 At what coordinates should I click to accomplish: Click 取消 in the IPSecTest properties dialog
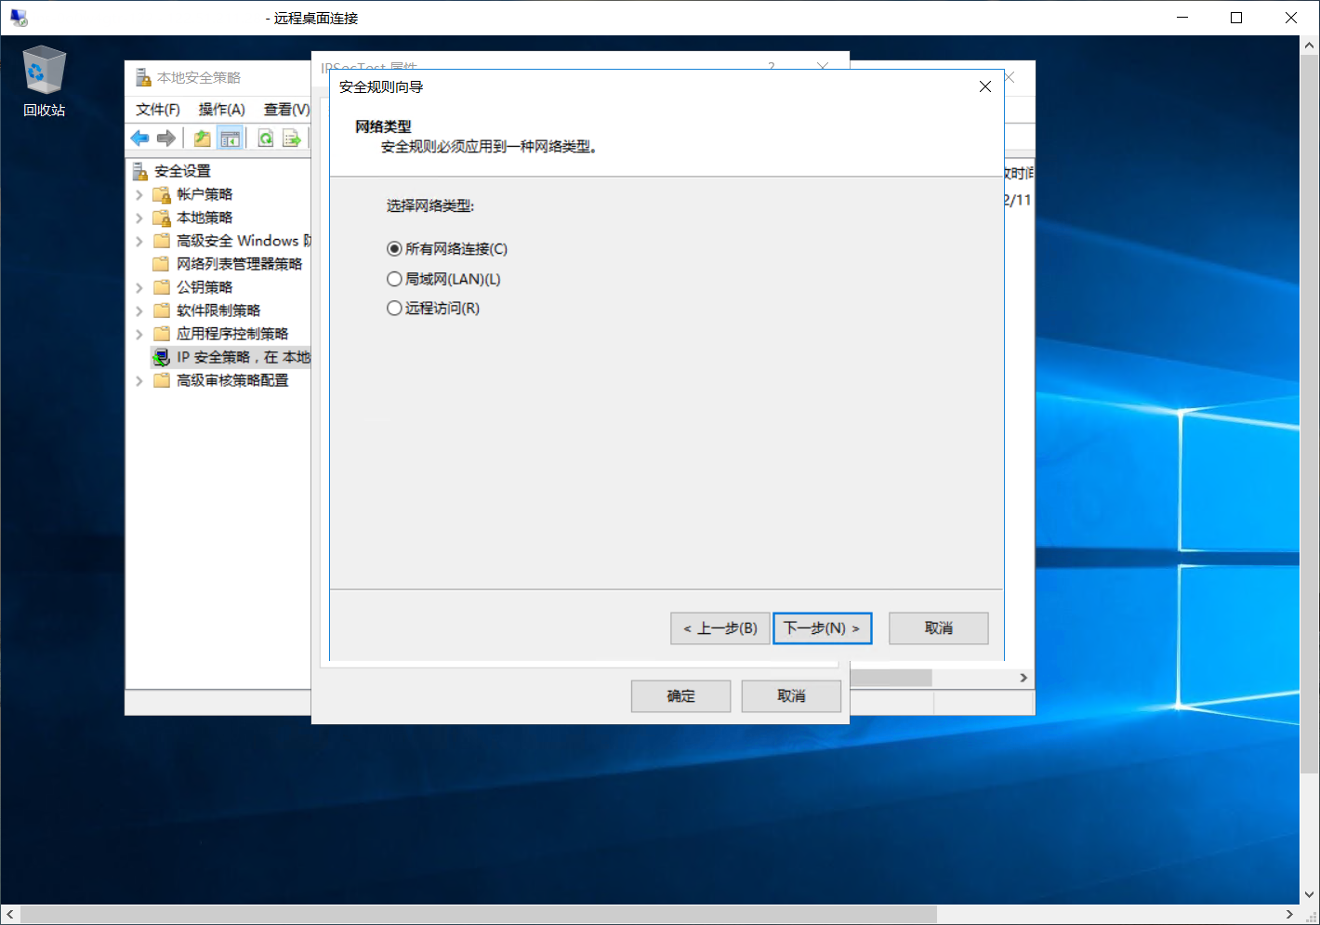791,696
